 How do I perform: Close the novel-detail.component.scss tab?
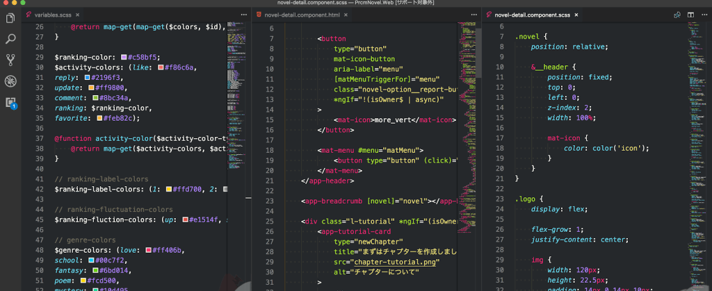pyautogui.click(x=576, y=15)
